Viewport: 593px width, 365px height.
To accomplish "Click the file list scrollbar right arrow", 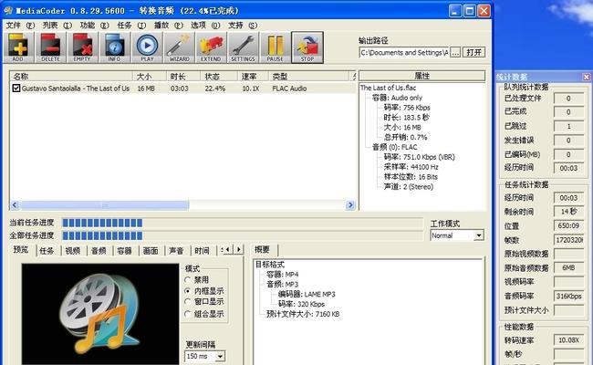I will point(350,205).
